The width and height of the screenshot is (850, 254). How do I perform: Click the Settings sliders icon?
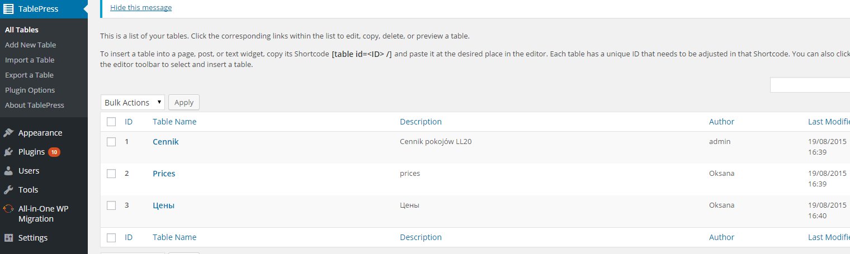[8, 238]
